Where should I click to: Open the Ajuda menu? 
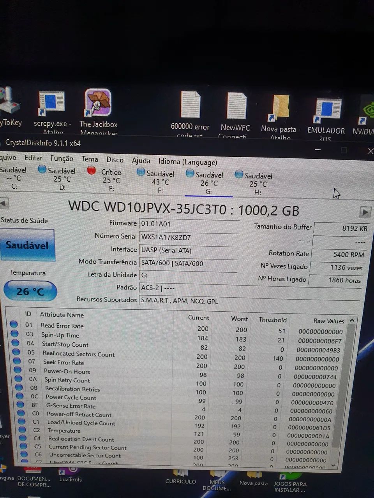141,160
